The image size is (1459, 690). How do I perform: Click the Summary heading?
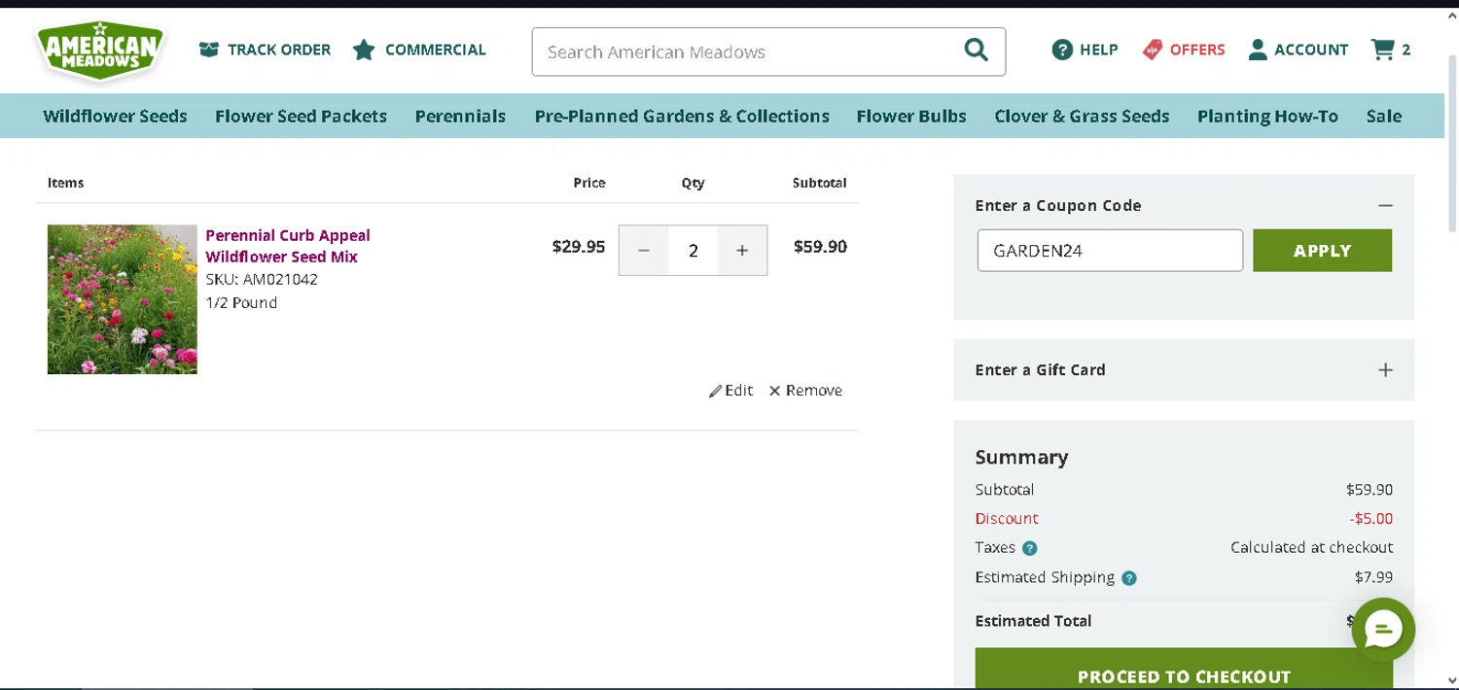click(x=1021, y=457)
